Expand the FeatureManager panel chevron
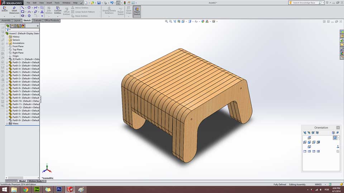Screen dimensions: 344x193 (x=38, y=26)
